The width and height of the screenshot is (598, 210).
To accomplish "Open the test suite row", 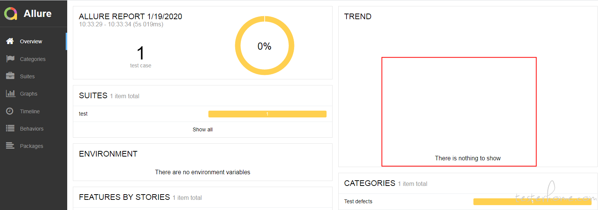I will [x=203, y=114].
